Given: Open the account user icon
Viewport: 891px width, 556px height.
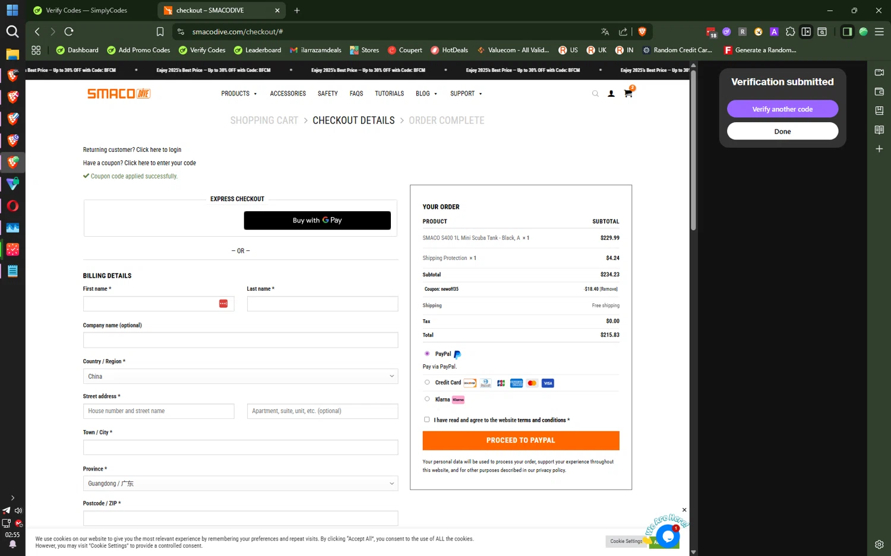Looking at the screenshot, I should tap(611, 94).
